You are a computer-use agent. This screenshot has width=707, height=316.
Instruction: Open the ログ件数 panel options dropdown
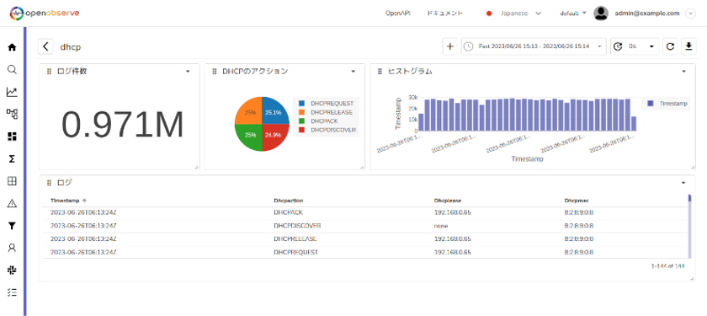click(188, 72)
